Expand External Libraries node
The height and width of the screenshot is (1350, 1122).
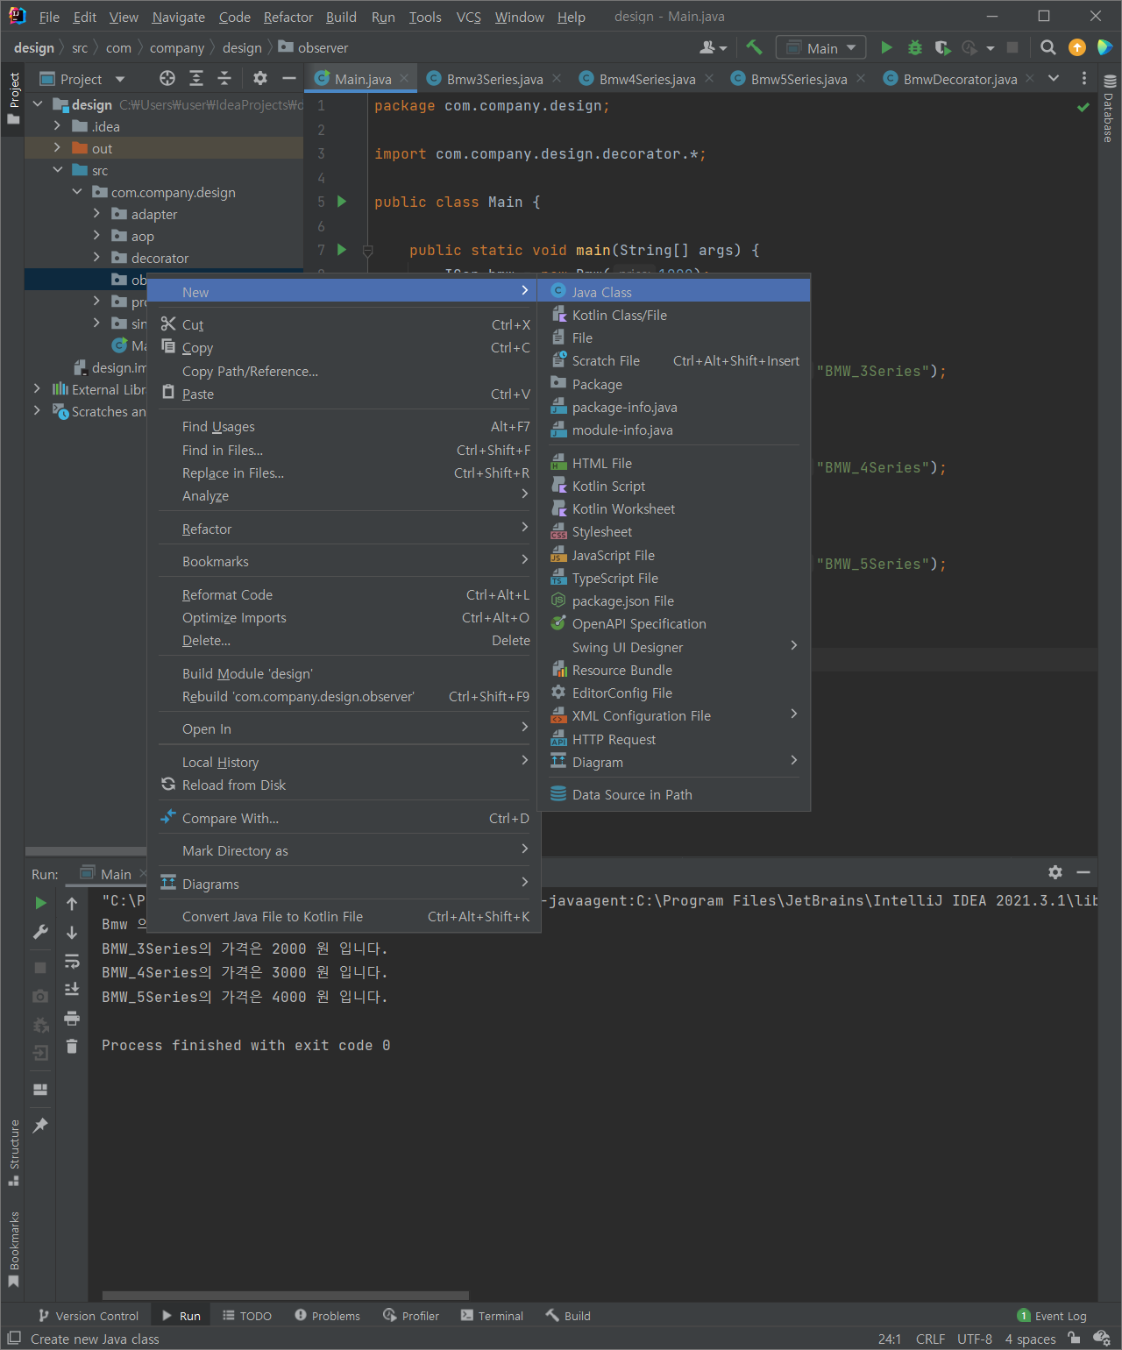click(37, 389)
